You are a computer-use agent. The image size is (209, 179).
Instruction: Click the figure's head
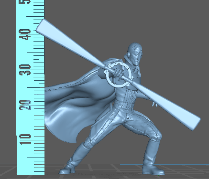[135, 53]
